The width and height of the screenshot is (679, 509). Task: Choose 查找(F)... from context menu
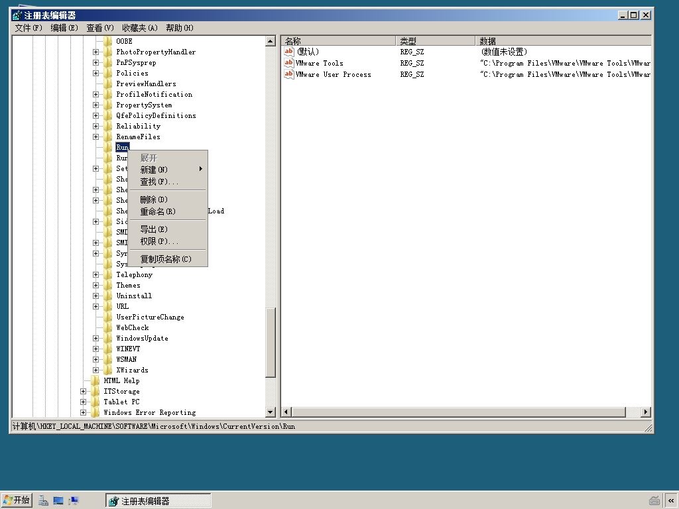pos(168,182)
